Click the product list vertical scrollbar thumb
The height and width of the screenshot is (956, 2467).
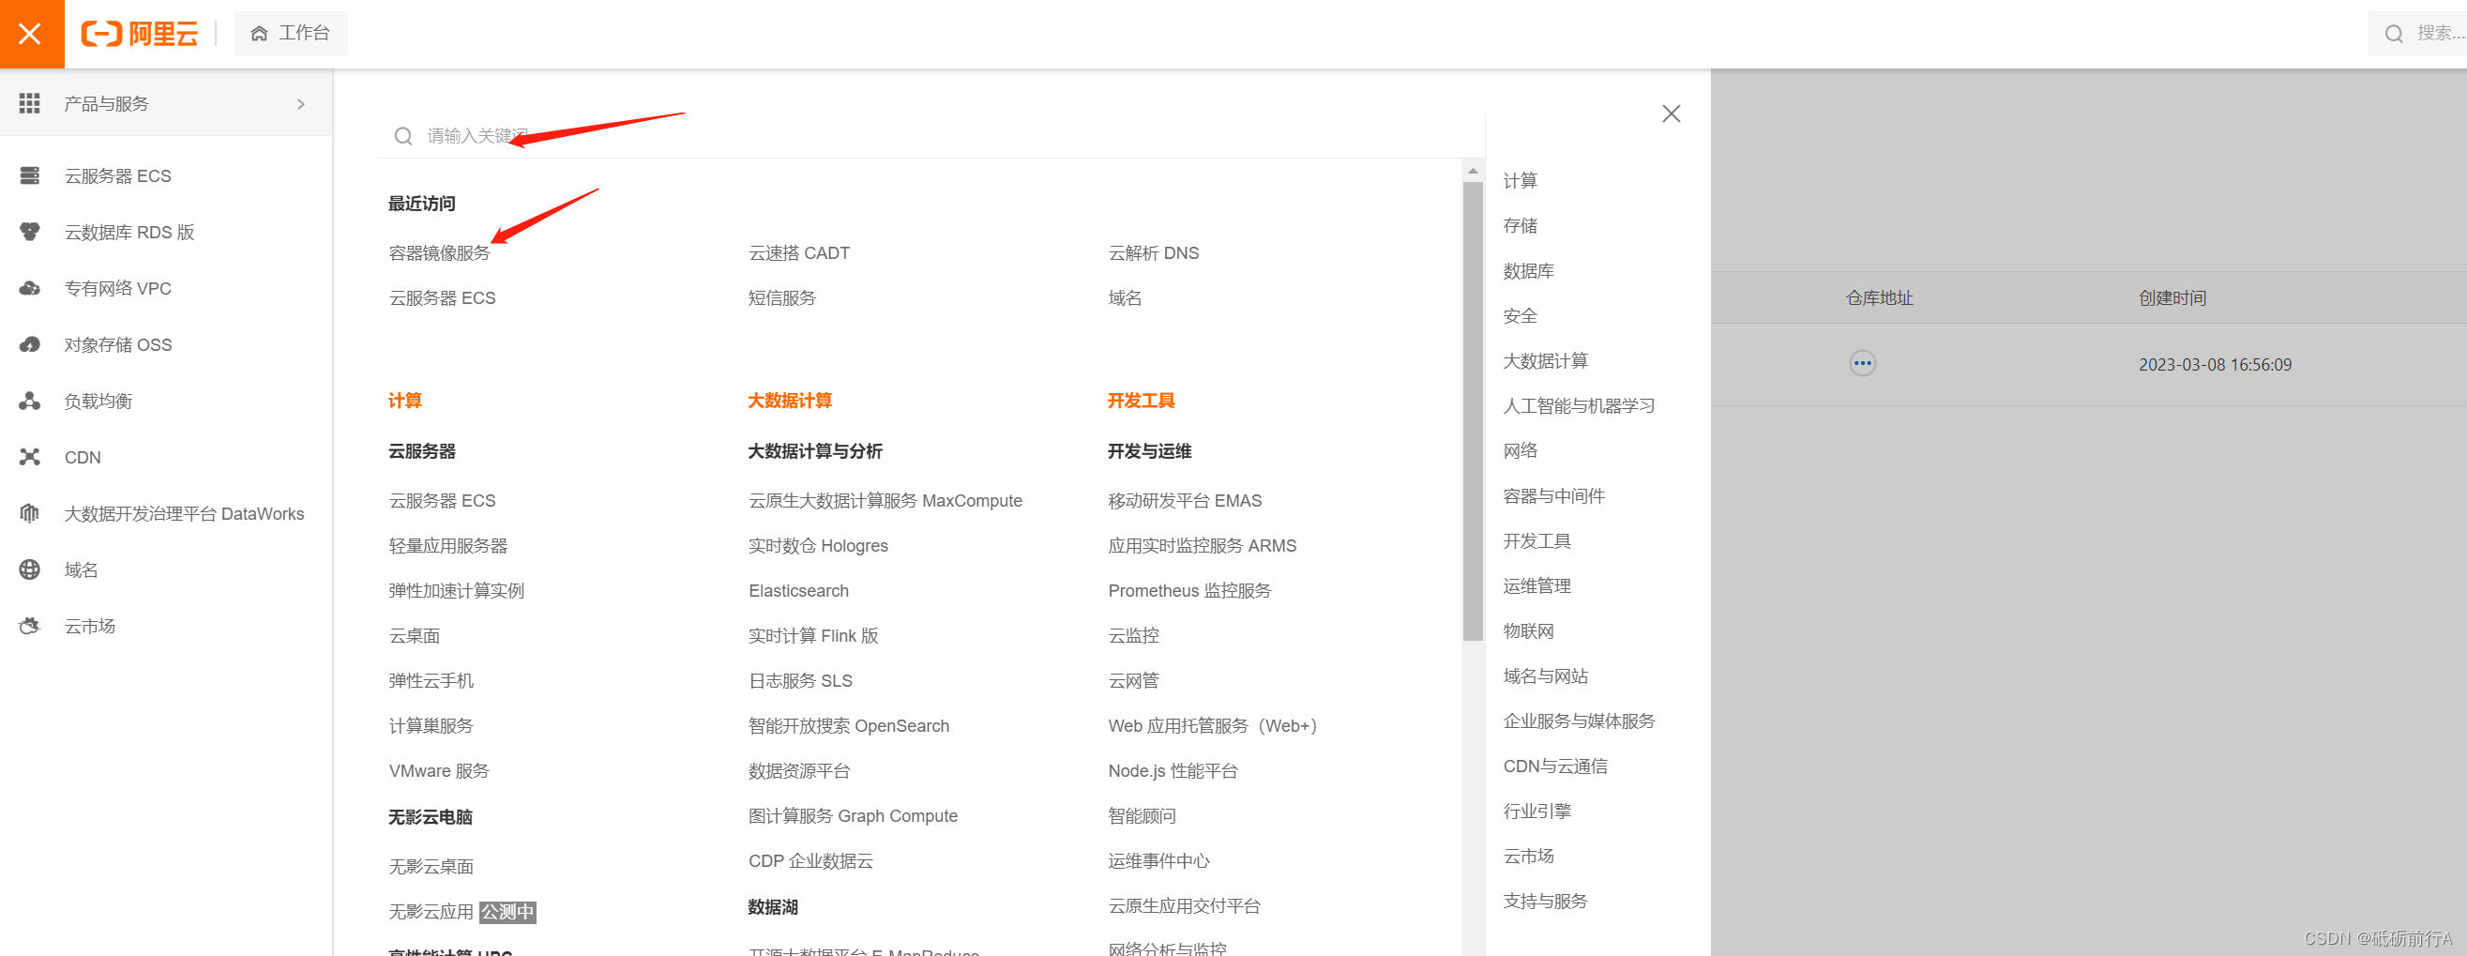1473,410
